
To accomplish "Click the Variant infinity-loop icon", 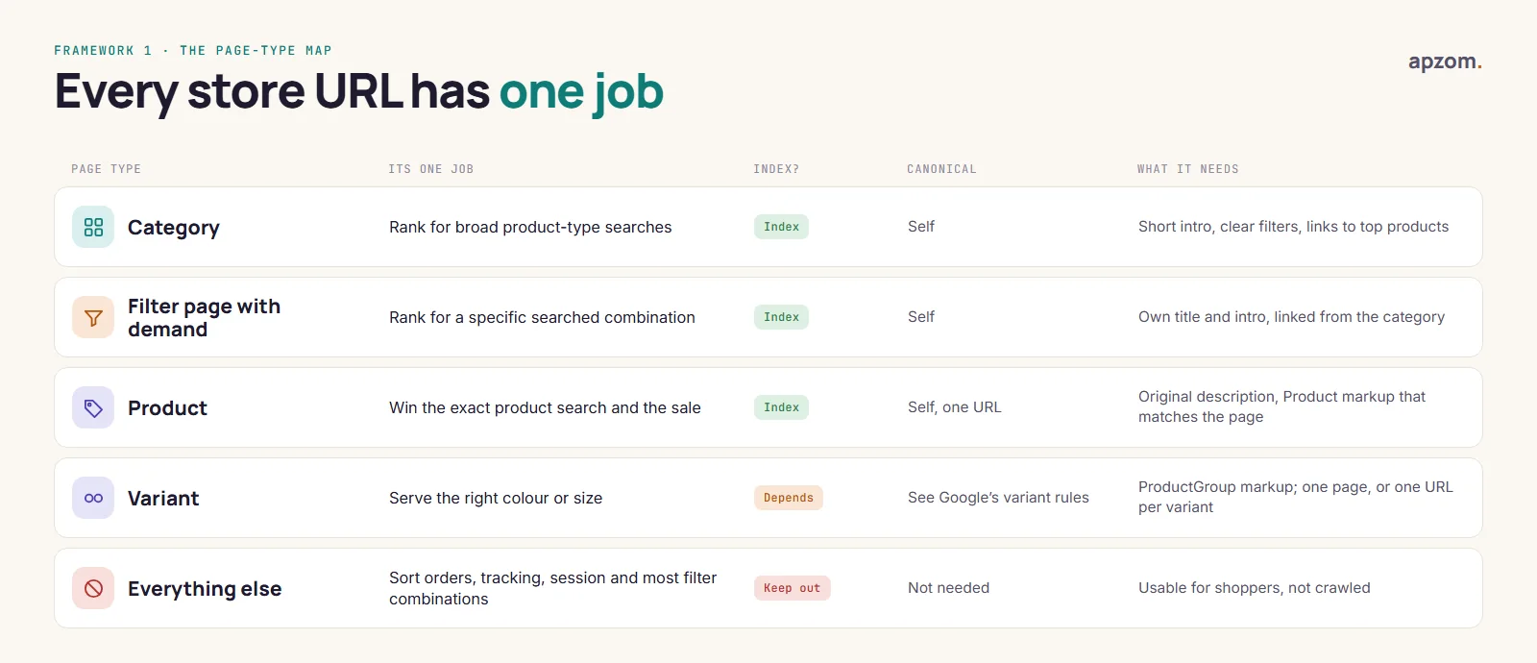I will point(93,498).
